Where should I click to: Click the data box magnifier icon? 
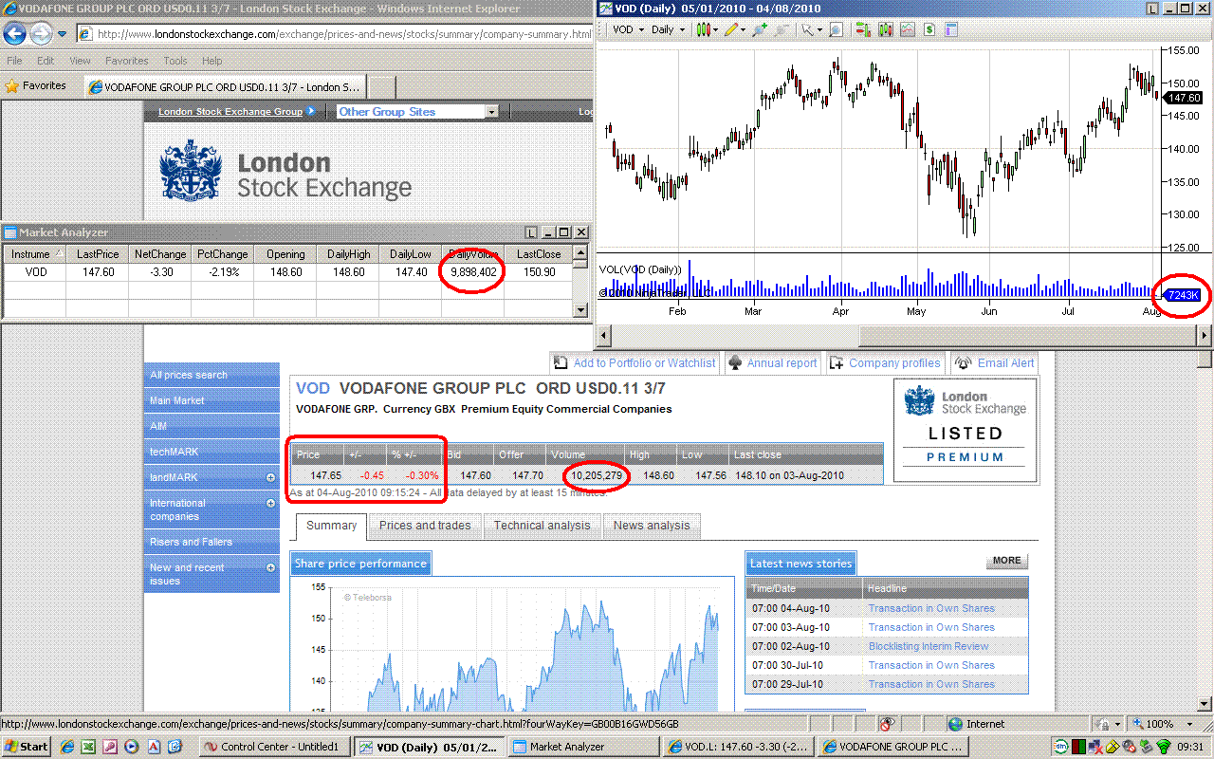coord(836,29)
